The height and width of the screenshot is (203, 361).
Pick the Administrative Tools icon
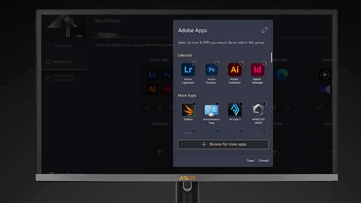pyautogui.click(x=212, y=110)
